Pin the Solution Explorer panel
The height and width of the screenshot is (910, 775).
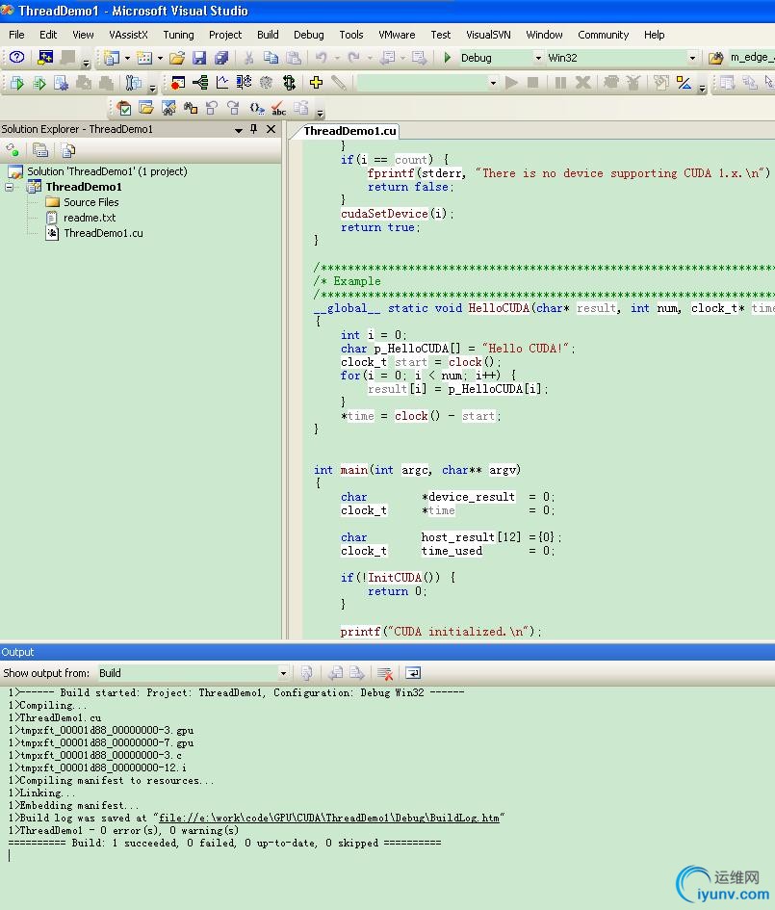click(253, 129)
